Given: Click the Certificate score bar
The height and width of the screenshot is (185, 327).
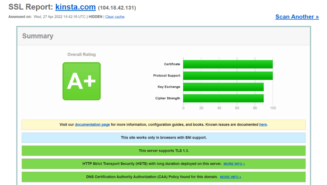Looking at the screenshot, I should (228, 64).
